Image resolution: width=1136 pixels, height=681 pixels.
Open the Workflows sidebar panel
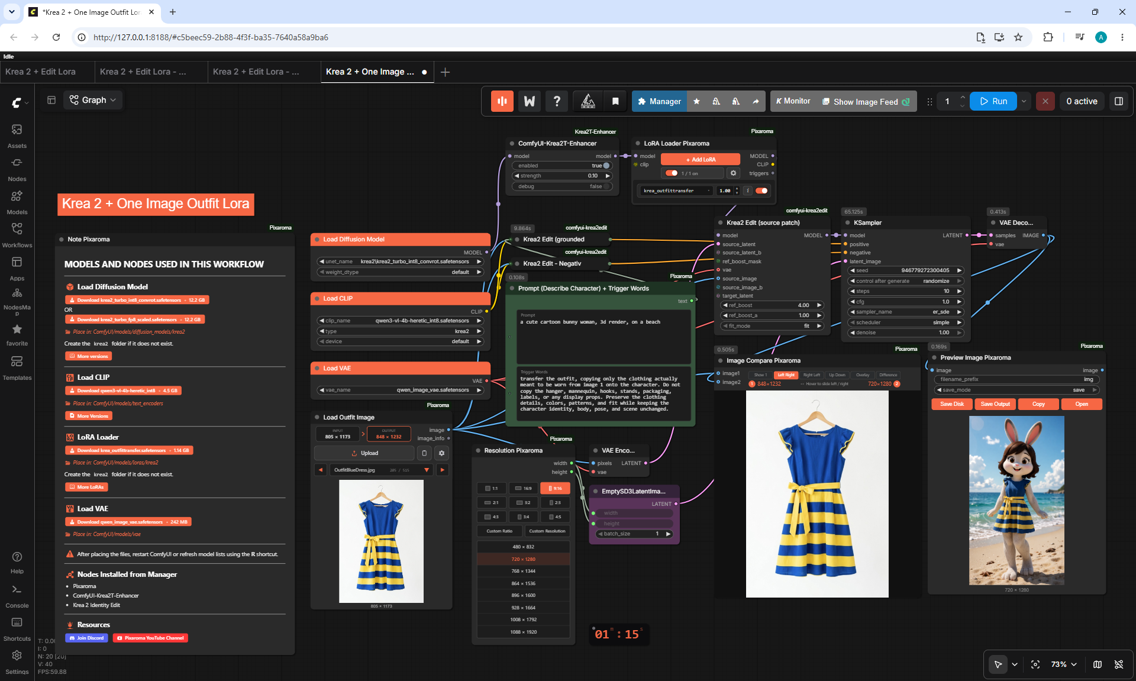click(x=17, y=235)
